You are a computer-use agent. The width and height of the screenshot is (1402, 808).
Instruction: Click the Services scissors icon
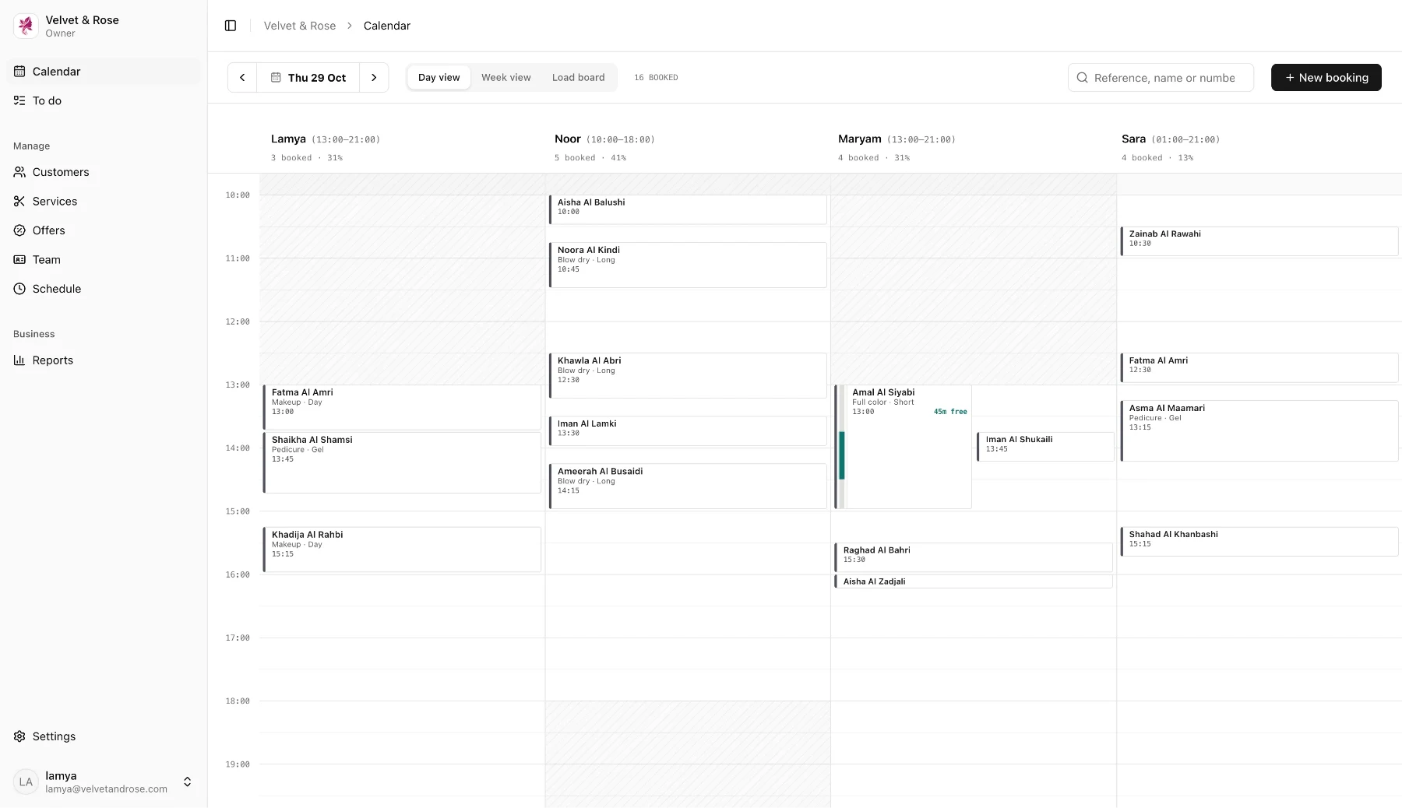click(19, 201)
